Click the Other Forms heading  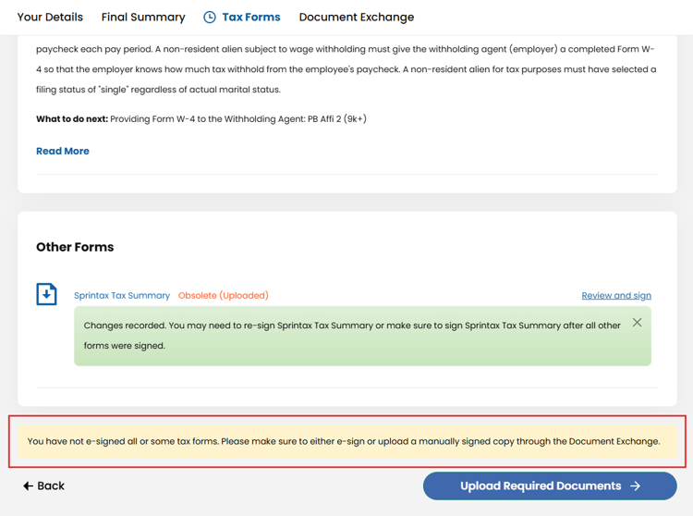75,247
